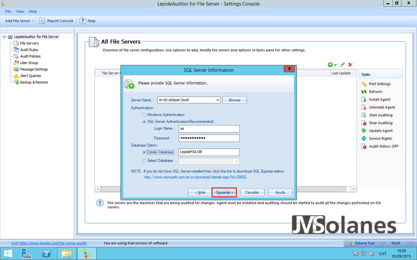Click the Update Agent icon

[364, 130]
